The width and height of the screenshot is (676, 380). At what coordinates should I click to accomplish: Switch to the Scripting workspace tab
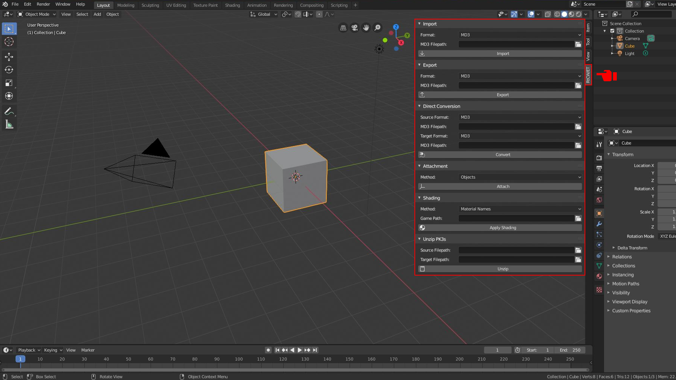click(x=339, y=5)
